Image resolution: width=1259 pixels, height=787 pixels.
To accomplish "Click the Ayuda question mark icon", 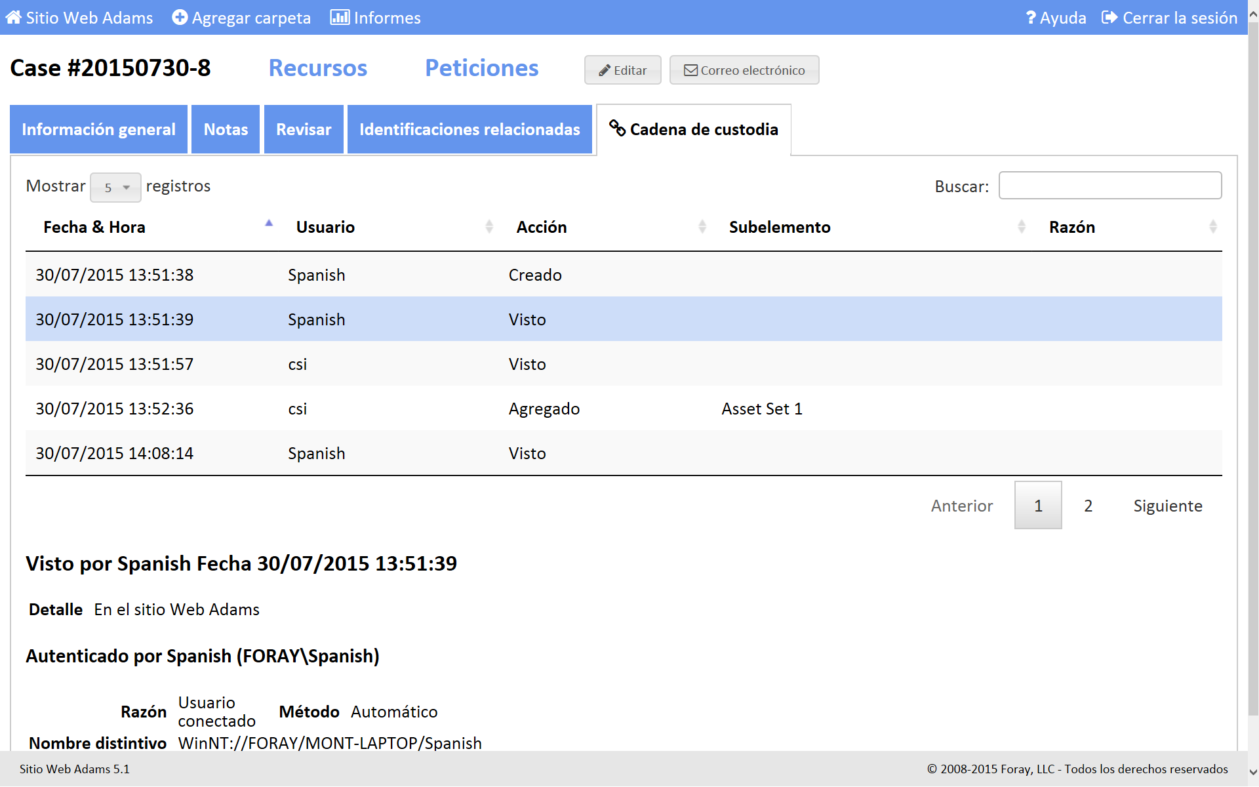I will click(1031, 18).
